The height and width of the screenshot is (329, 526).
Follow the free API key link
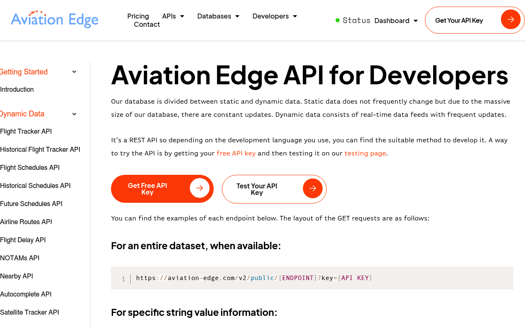(x=236, y=153)
